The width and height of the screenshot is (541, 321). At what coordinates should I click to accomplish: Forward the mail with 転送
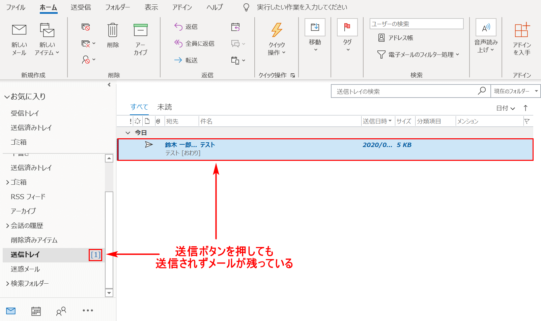click(186, 60)
